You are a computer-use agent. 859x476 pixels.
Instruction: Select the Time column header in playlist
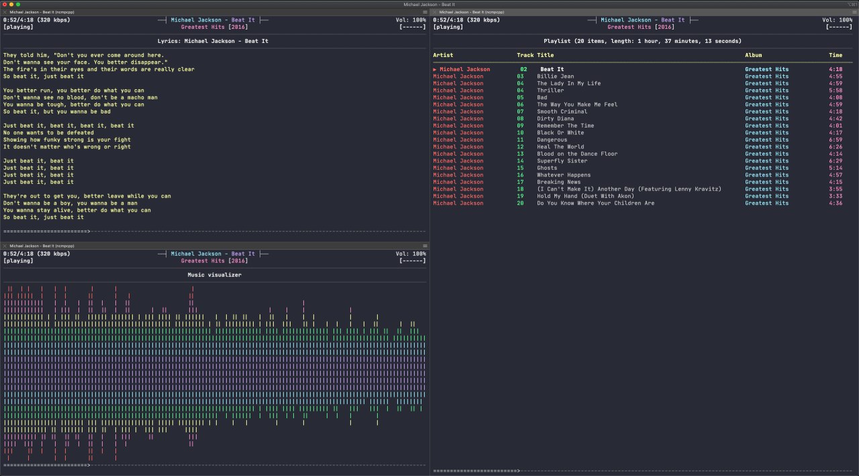[x=836, y=55]
